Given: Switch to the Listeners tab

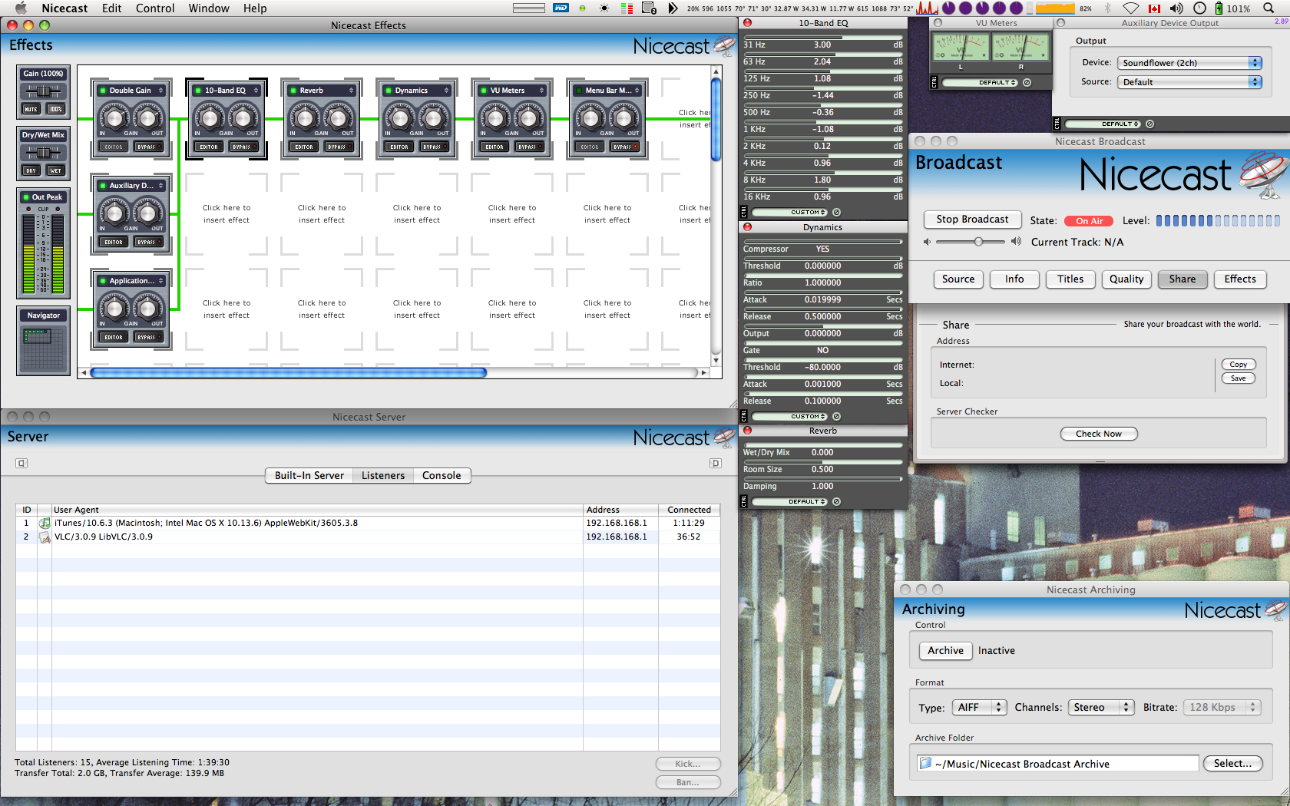Looking at the screenshot, I should tap(382, 476).
